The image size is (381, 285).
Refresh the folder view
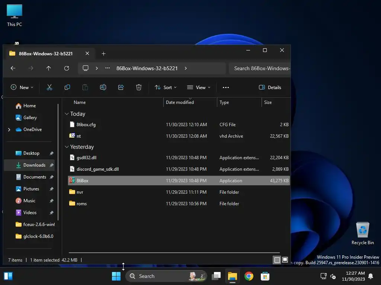click(x=67, y=68)
